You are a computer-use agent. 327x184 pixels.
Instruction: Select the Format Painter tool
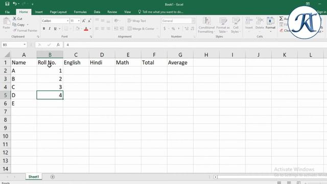coord(25,31)
